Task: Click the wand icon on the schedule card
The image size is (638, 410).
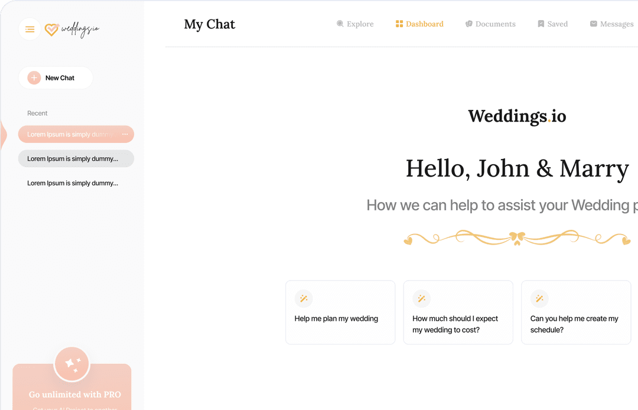Action: (x=539, y=298)
